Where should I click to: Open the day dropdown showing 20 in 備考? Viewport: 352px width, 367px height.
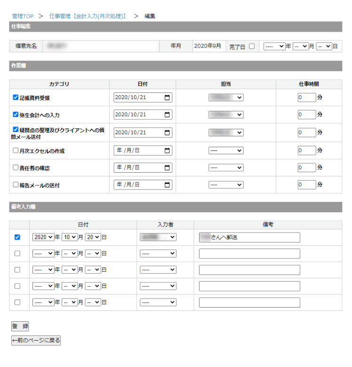pos(93,237)
